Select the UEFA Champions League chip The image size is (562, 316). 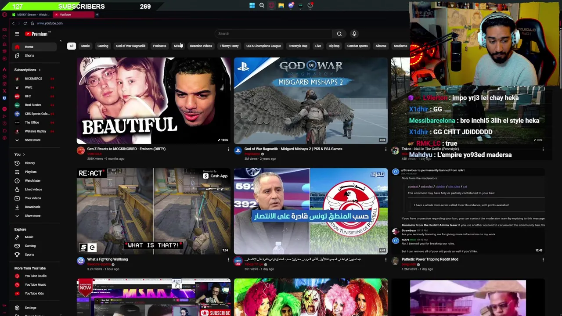(x=263, y=46)
